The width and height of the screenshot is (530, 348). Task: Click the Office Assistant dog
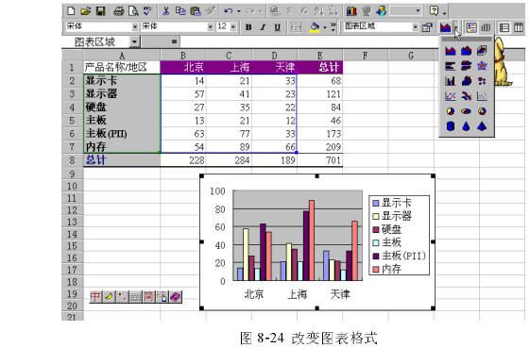click(x=503, y=61)
